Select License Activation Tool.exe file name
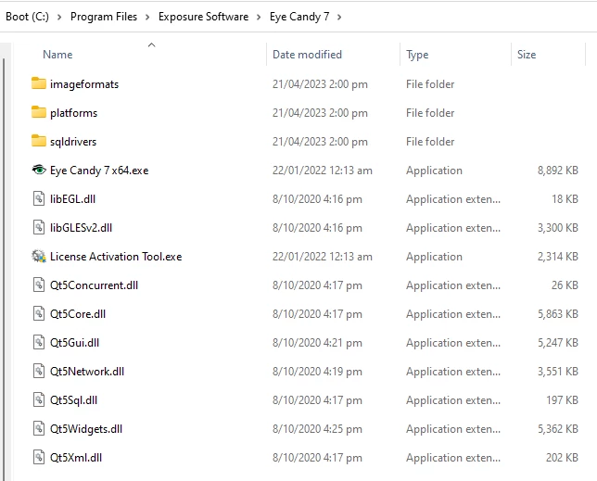 [116, 256]
